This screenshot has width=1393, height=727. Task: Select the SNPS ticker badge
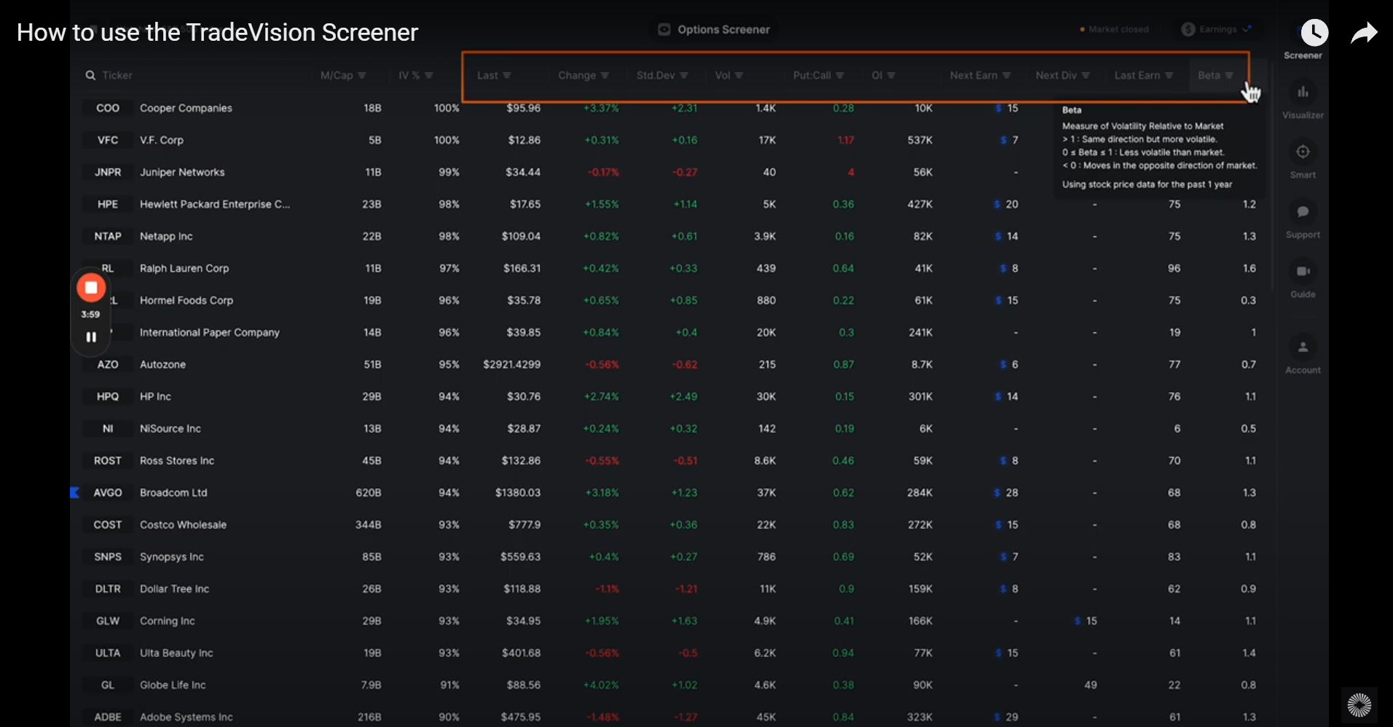click(108, 557)
